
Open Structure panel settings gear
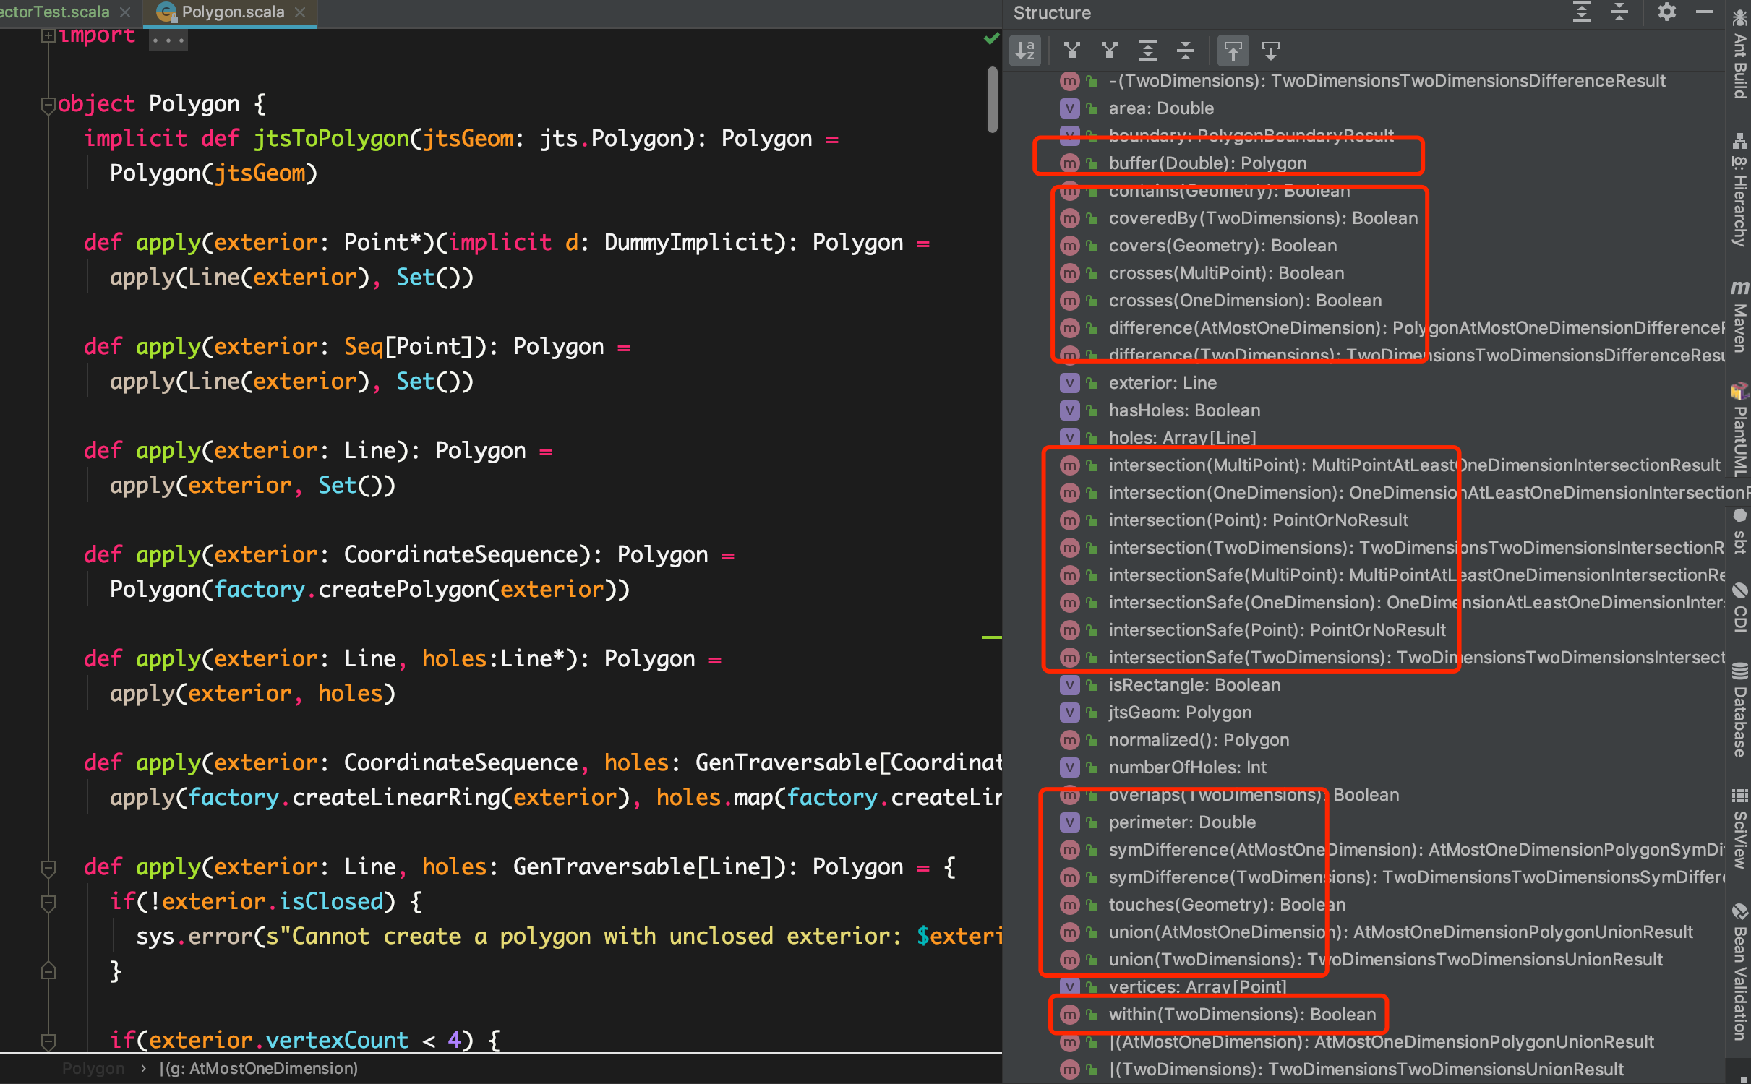[1666, 12]
